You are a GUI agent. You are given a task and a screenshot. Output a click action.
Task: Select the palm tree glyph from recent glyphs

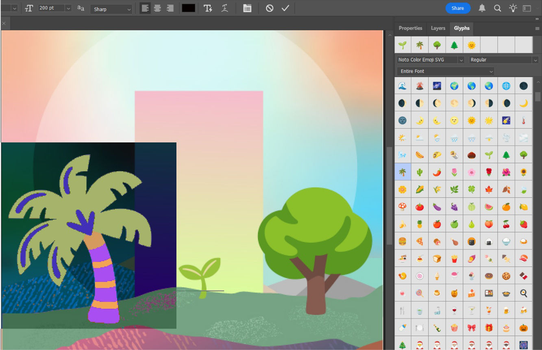420,45
